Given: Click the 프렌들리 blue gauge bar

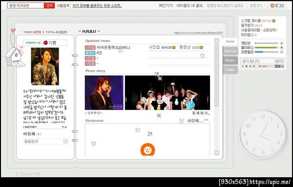Looking at the screenshot, I should click(x=267, y=52).
